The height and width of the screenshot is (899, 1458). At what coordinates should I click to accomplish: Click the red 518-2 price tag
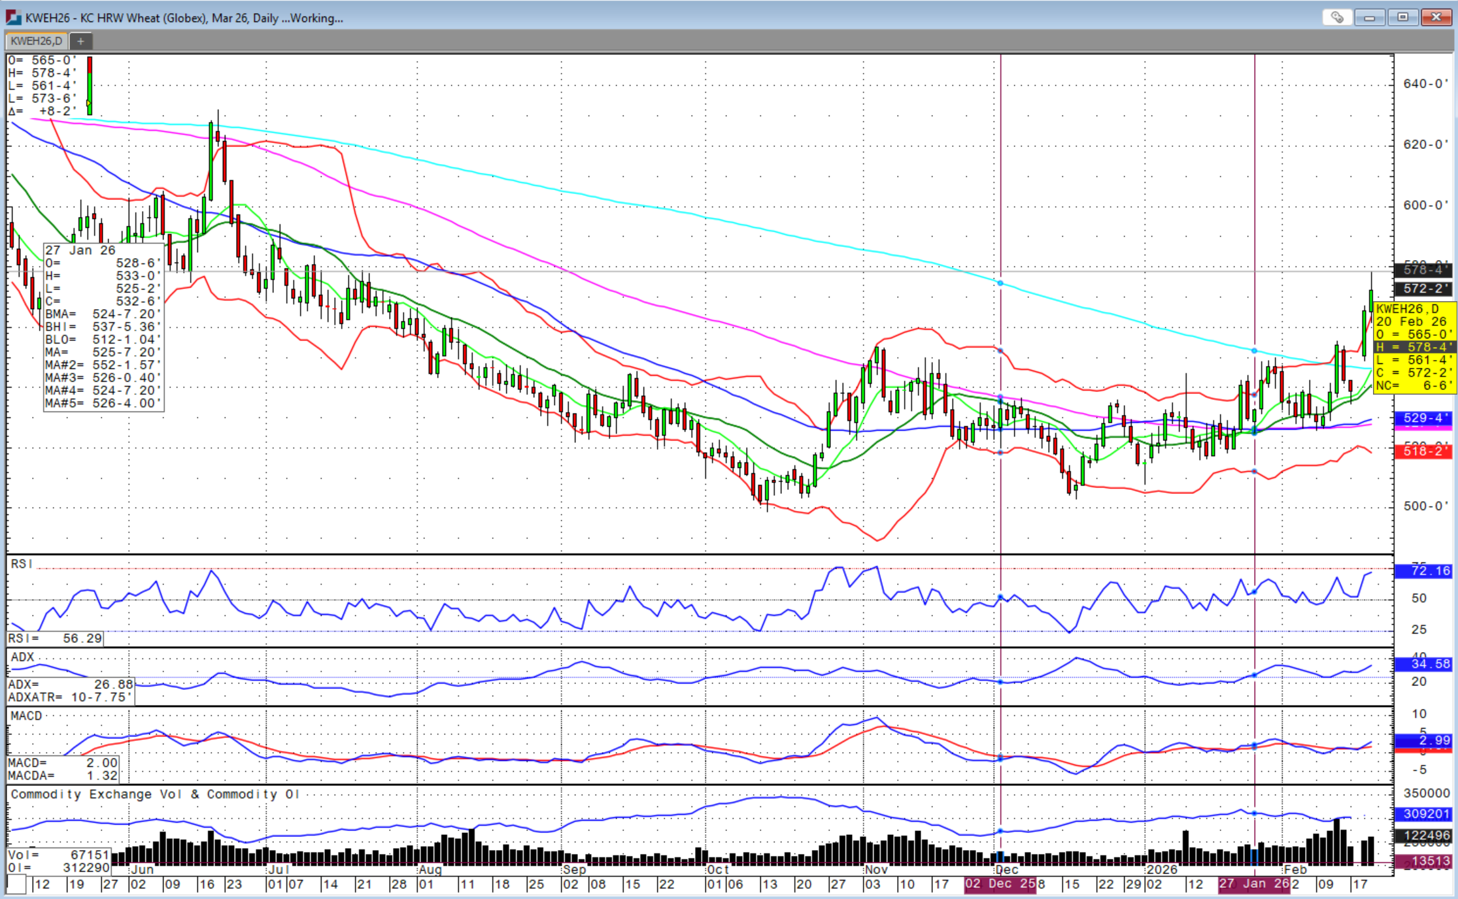[x=1423, y=451]
